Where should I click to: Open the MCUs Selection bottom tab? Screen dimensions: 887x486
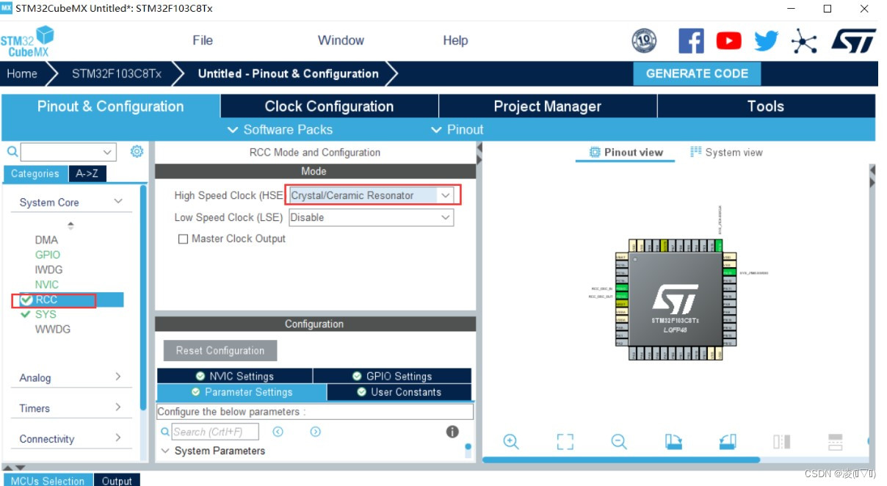coord(48,481)
